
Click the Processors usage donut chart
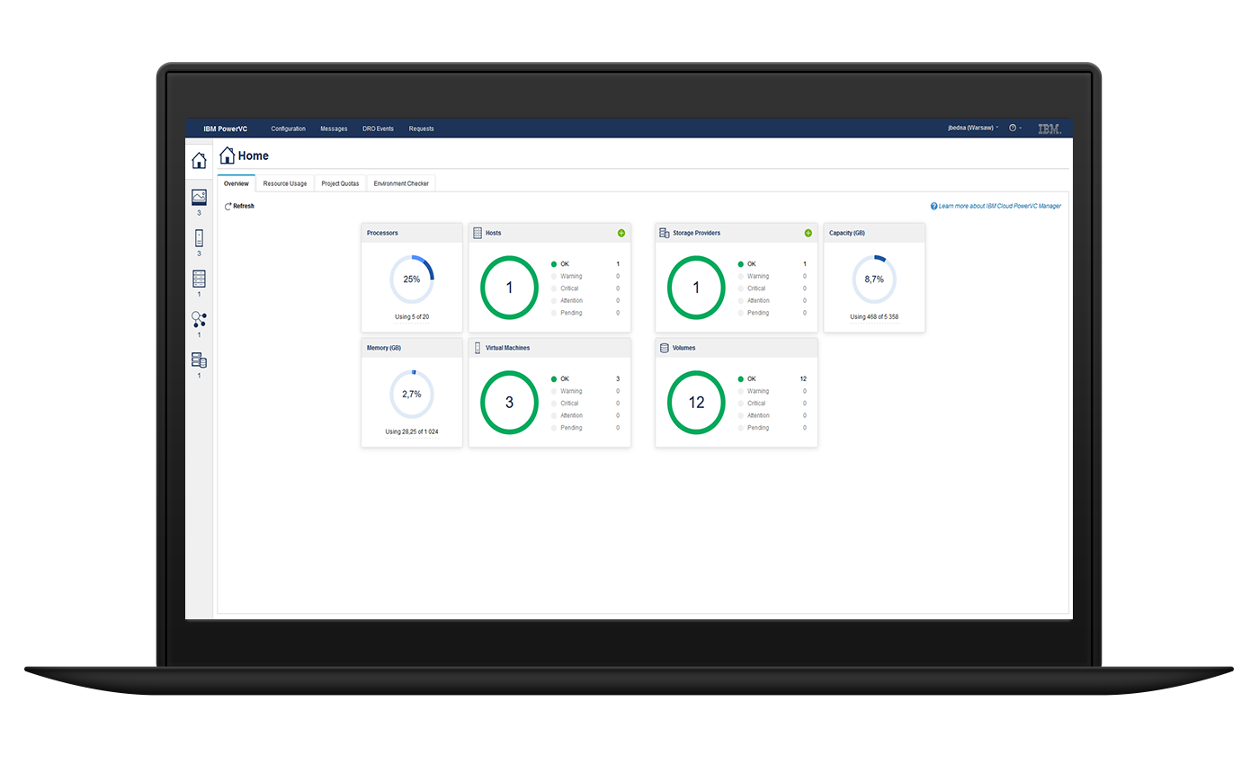(x=412, y=279)
